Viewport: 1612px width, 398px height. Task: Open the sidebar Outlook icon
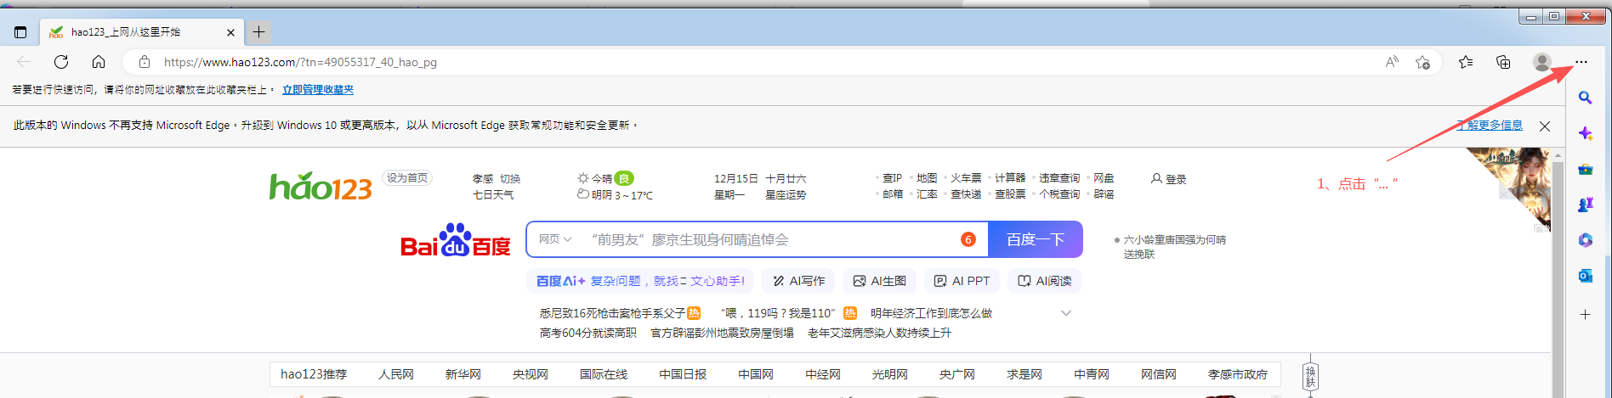tap(1585, 276)
